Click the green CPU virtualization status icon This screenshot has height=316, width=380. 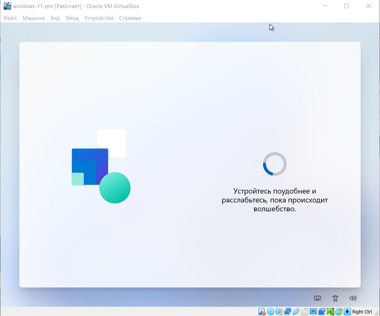(330, 312)
